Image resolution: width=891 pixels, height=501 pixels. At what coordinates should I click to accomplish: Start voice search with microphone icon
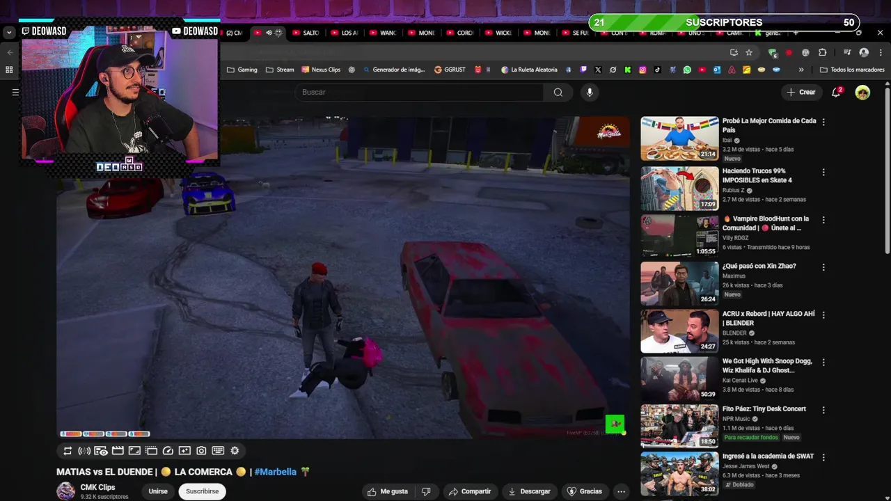tap(590, 92)
